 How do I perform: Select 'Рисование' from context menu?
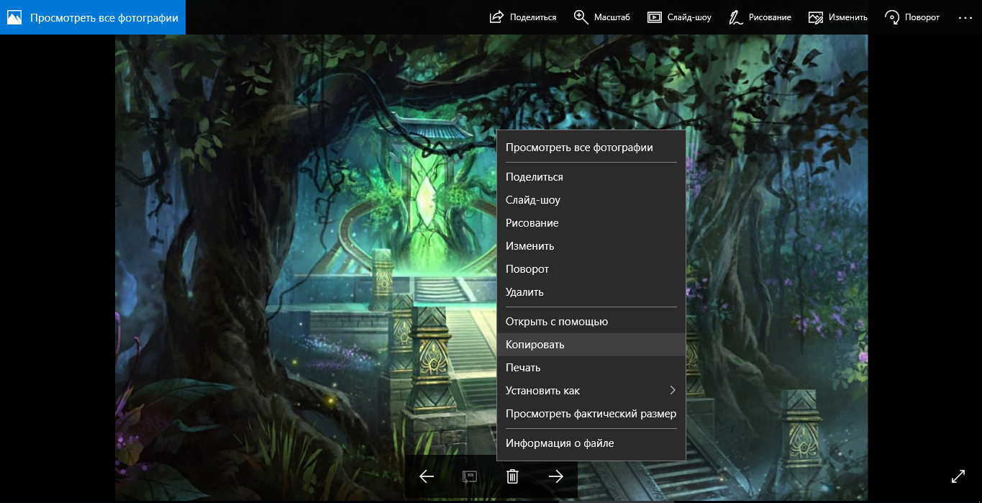click(591, 223)
